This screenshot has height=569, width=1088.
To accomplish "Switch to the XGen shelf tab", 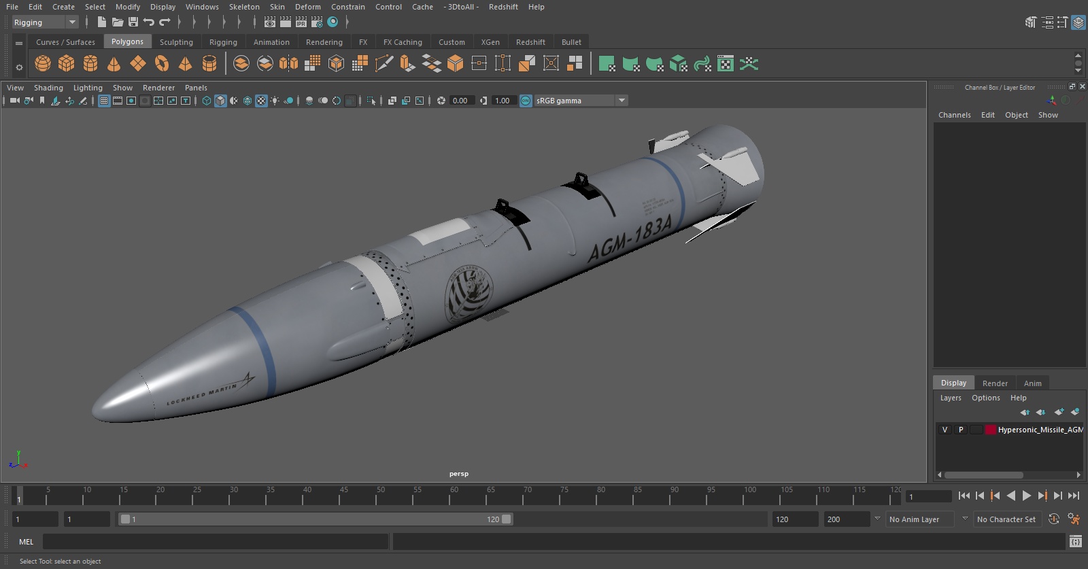I will coord(490,42).
